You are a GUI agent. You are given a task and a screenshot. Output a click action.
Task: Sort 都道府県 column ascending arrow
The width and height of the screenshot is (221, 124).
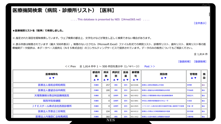pyautogui.click(x=95, y=80)
